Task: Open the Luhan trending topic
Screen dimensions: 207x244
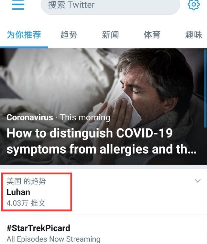Action: click(x=18, y=192)
